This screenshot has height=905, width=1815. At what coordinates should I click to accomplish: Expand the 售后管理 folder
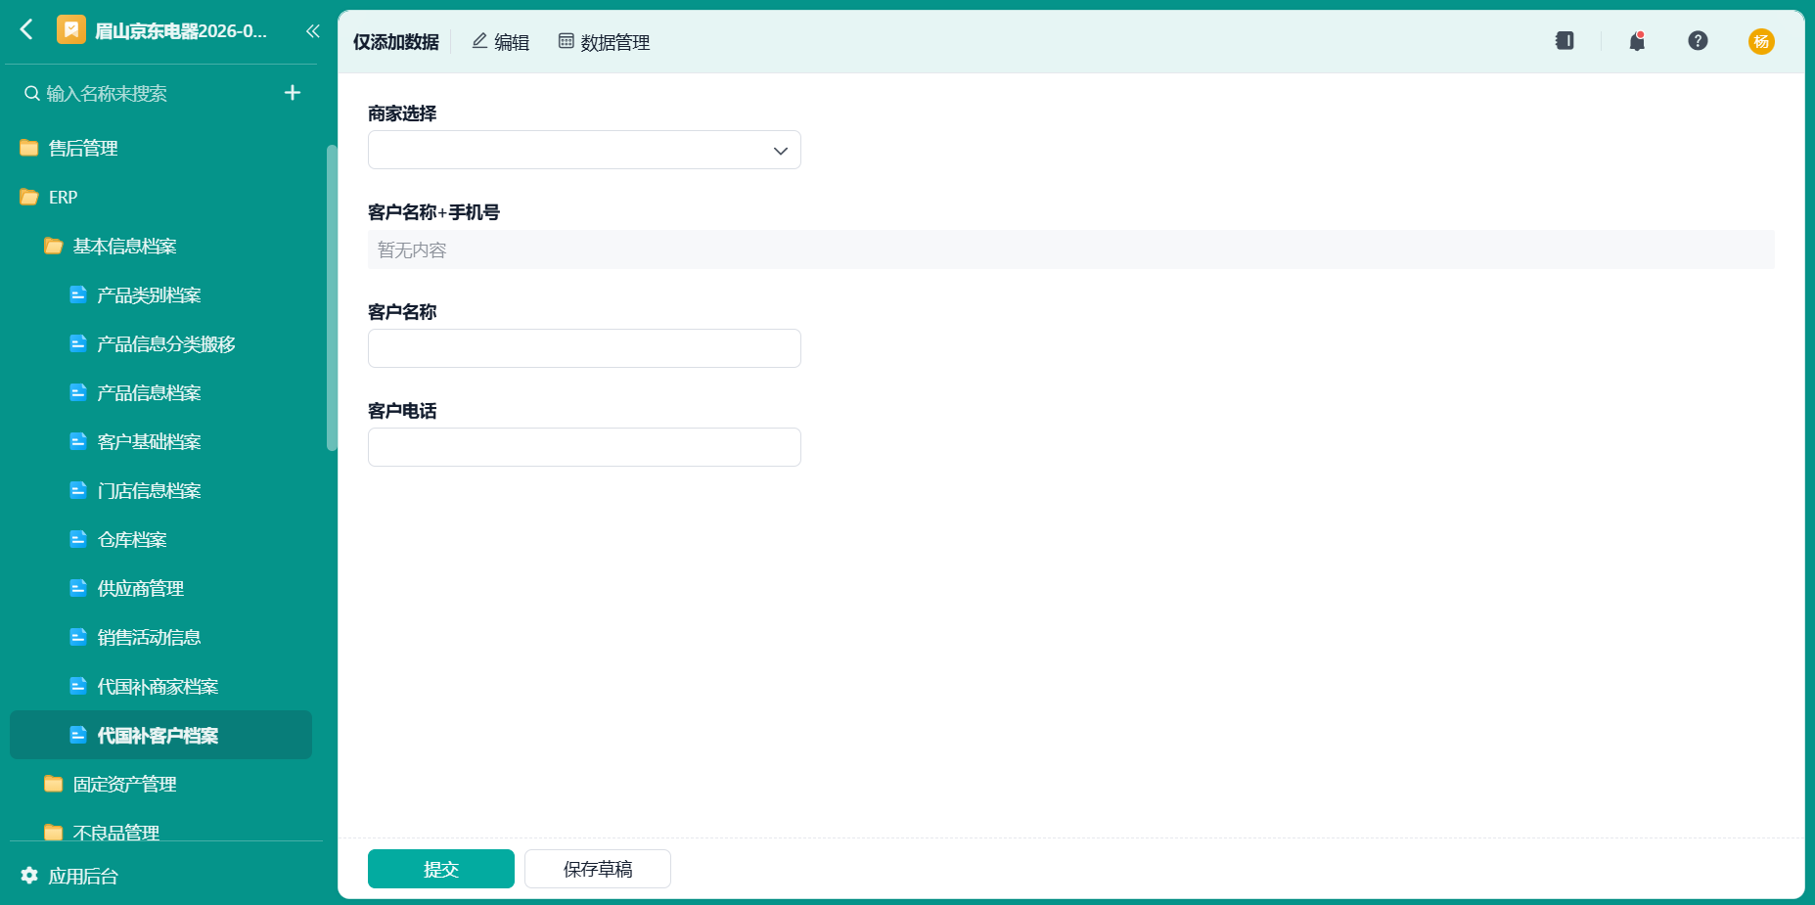click(x=68, y=148)
